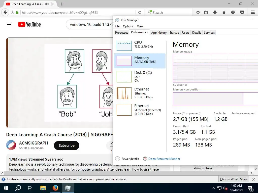
Task: Open YouTube guide hamburger menu
Action: tap(9, 25)
